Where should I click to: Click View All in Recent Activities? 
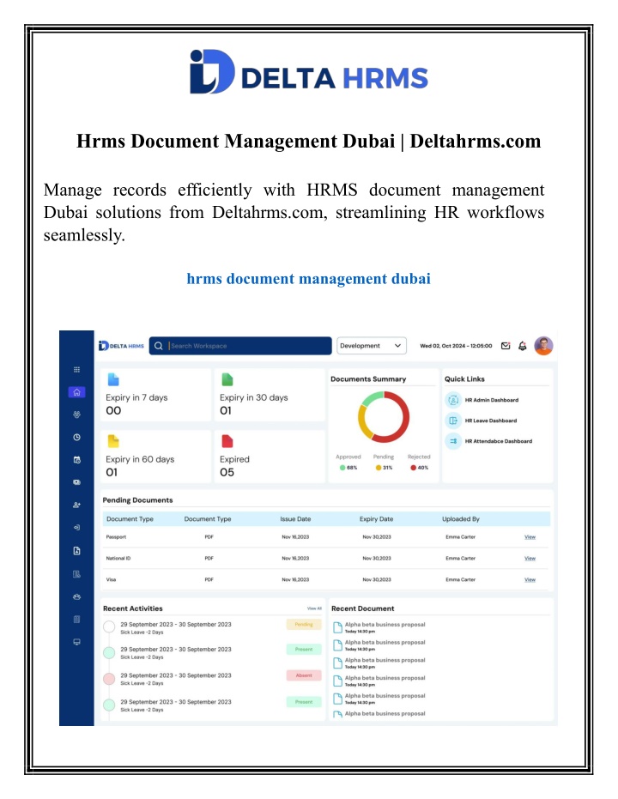point(314,608)
